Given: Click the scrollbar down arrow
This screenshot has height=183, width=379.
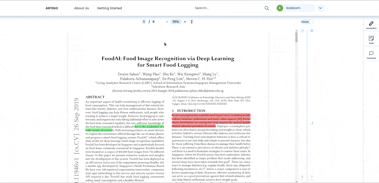Looking at the screenshot, I should (x=296, y=181).
